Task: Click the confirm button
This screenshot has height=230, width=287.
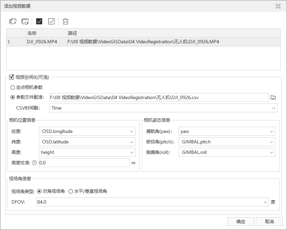Action: 240,222
